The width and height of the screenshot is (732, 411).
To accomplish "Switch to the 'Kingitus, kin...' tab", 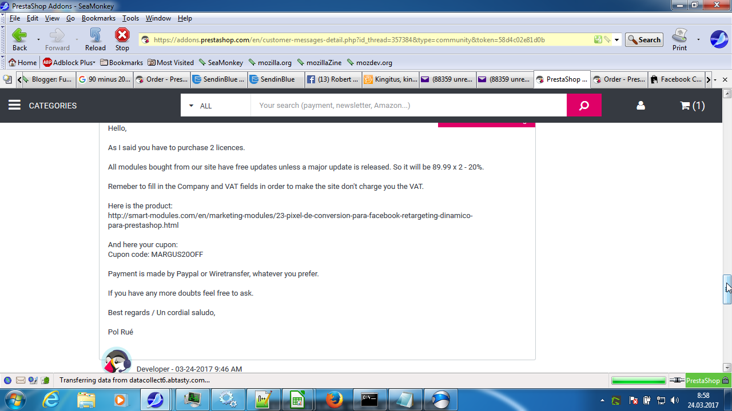I will click(391, 80).
